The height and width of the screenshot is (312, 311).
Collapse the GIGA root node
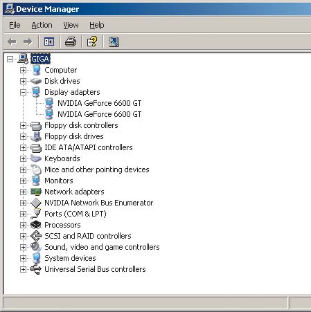(x=10, y=59)
